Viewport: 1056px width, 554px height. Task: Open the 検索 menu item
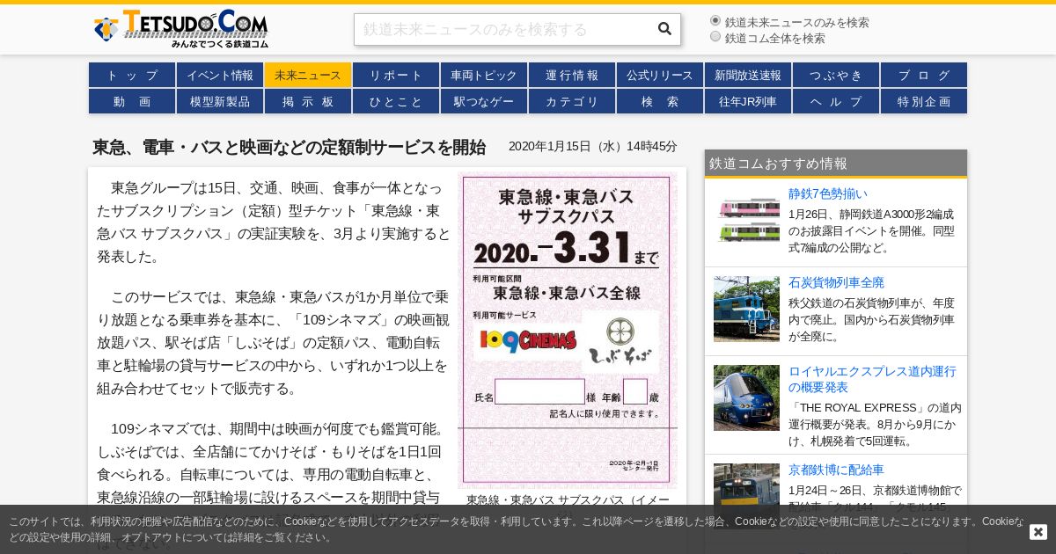660,101
